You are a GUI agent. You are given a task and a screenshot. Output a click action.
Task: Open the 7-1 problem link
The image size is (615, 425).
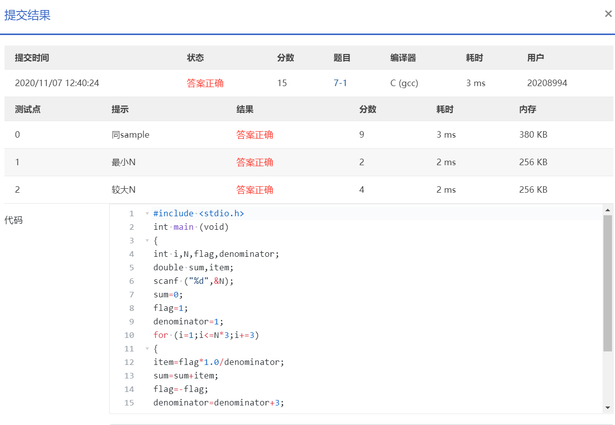tap(340, 83)
